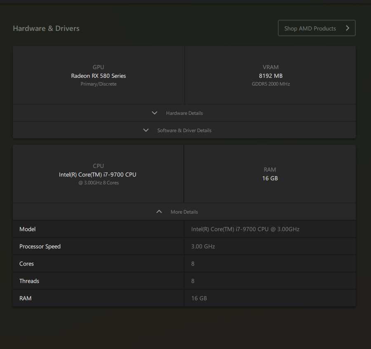Image resolution: width=371 pixels, height=349 pixels.
Task: Click the Model row label
Action: (x=28, y=229)
